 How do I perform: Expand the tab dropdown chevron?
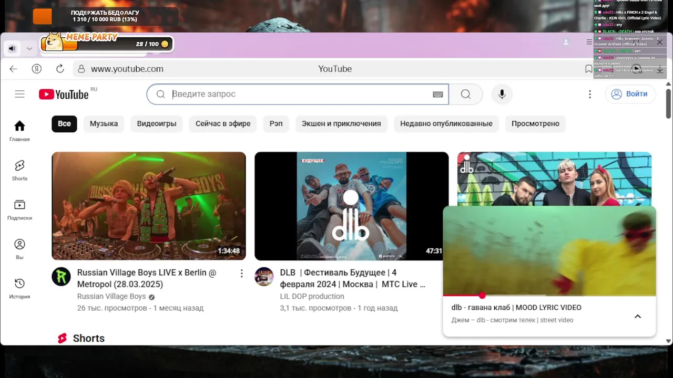(29, 48)
